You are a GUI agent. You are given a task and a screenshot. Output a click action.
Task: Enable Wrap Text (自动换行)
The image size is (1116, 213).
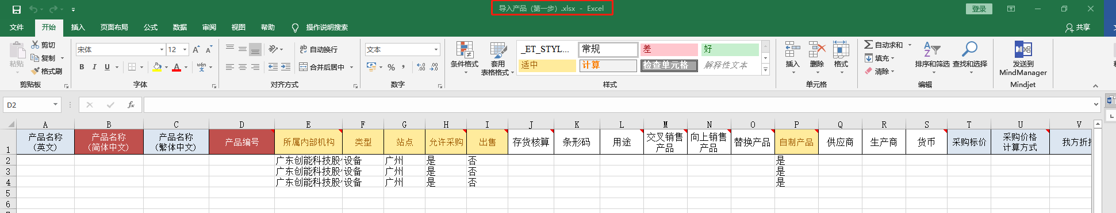[x=319, y=49]
